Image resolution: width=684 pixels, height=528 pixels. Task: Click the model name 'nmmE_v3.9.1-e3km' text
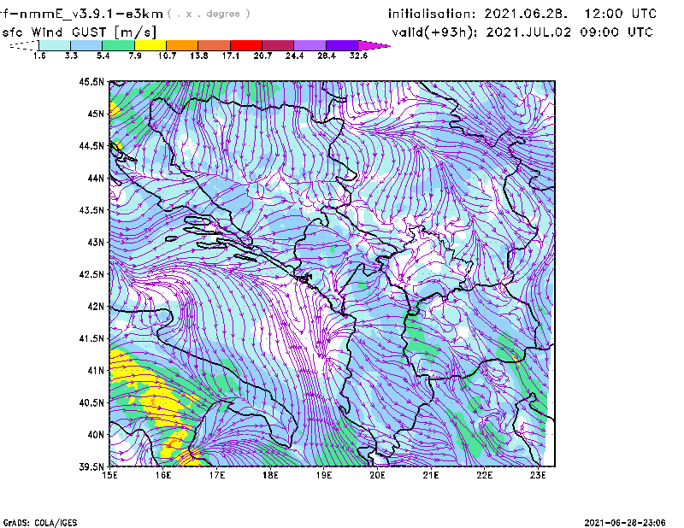[91, 14]
